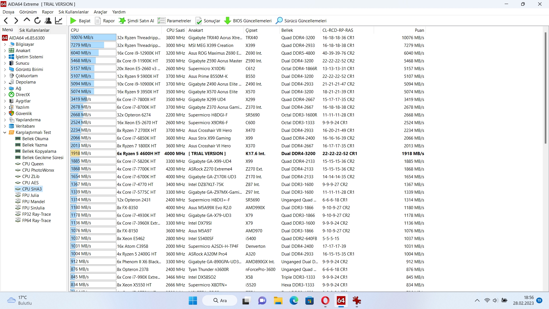Open the FPU Julia benchmark
The image size is (549, 309).
[x=27, y=195]
